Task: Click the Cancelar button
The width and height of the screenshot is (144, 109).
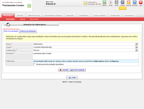Action: pyautogui.click(x=64, y=70)
